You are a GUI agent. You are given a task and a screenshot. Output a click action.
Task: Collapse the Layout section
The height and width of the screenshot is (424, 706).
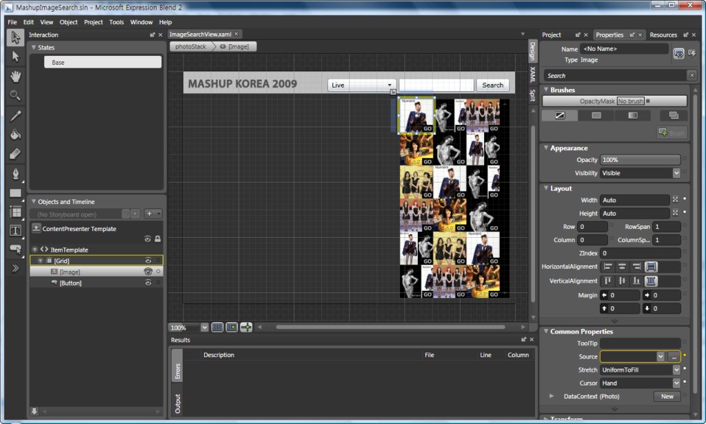click(546, 188)
